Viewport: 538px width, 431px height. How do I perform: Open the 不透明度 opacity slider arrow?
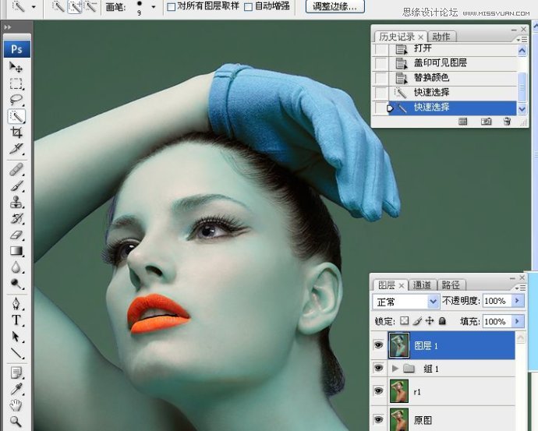[x=515, y=301]
